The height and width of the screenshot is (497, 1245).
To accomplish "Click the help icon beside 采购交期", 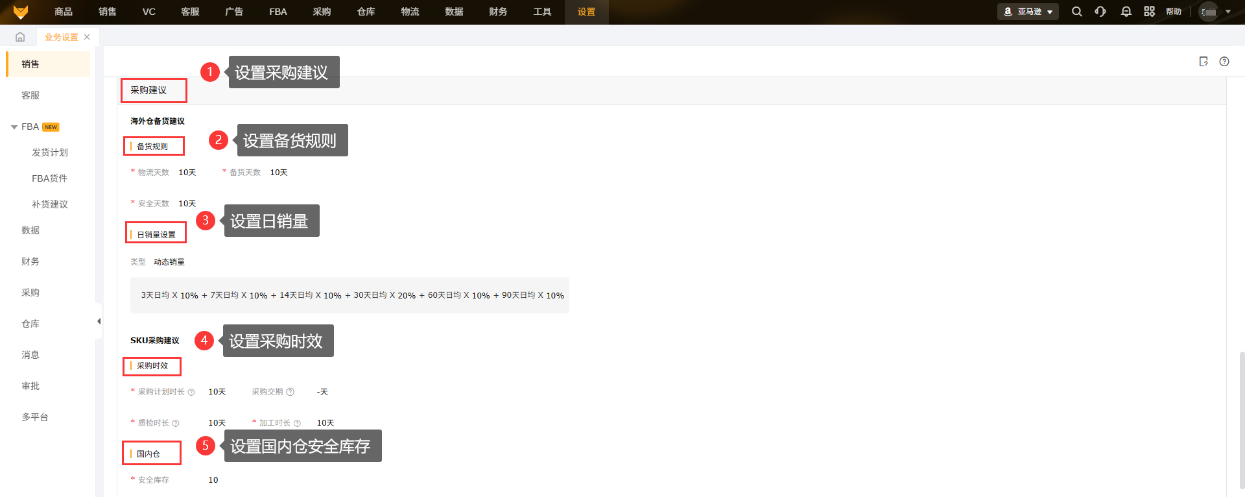I will click(290, 392).
